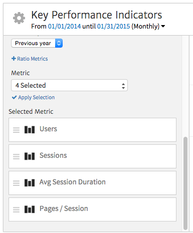
Task: Click the Apply Selection link
Action: (37, 97)
